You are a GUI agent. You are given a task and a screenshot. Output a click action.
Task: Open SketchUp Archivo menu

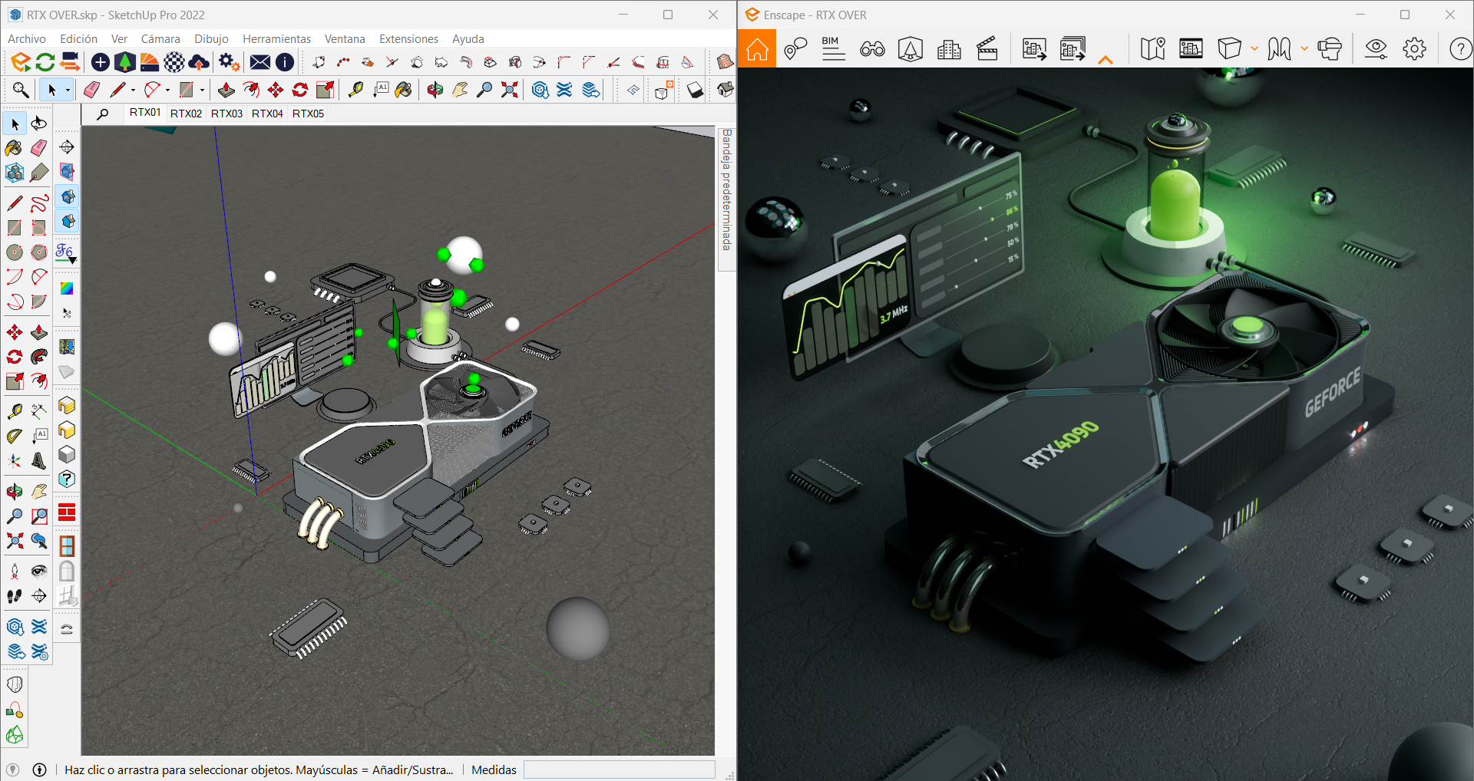coord(27,39)
